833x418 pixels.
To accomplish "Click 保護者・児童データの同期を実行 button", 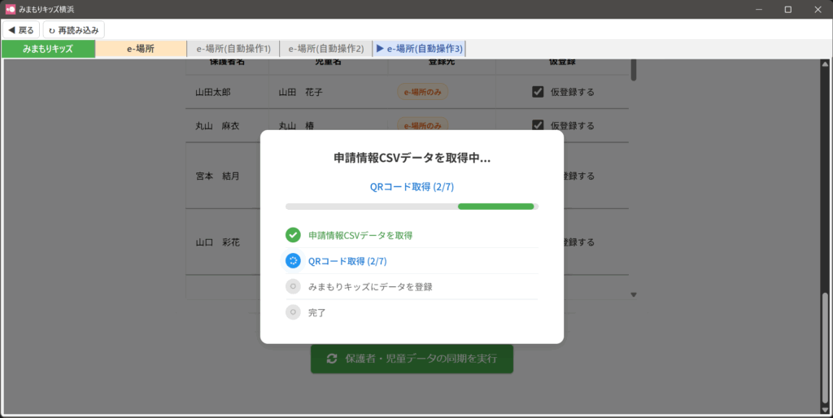I will pyautogui.click(x=412, y=359).
